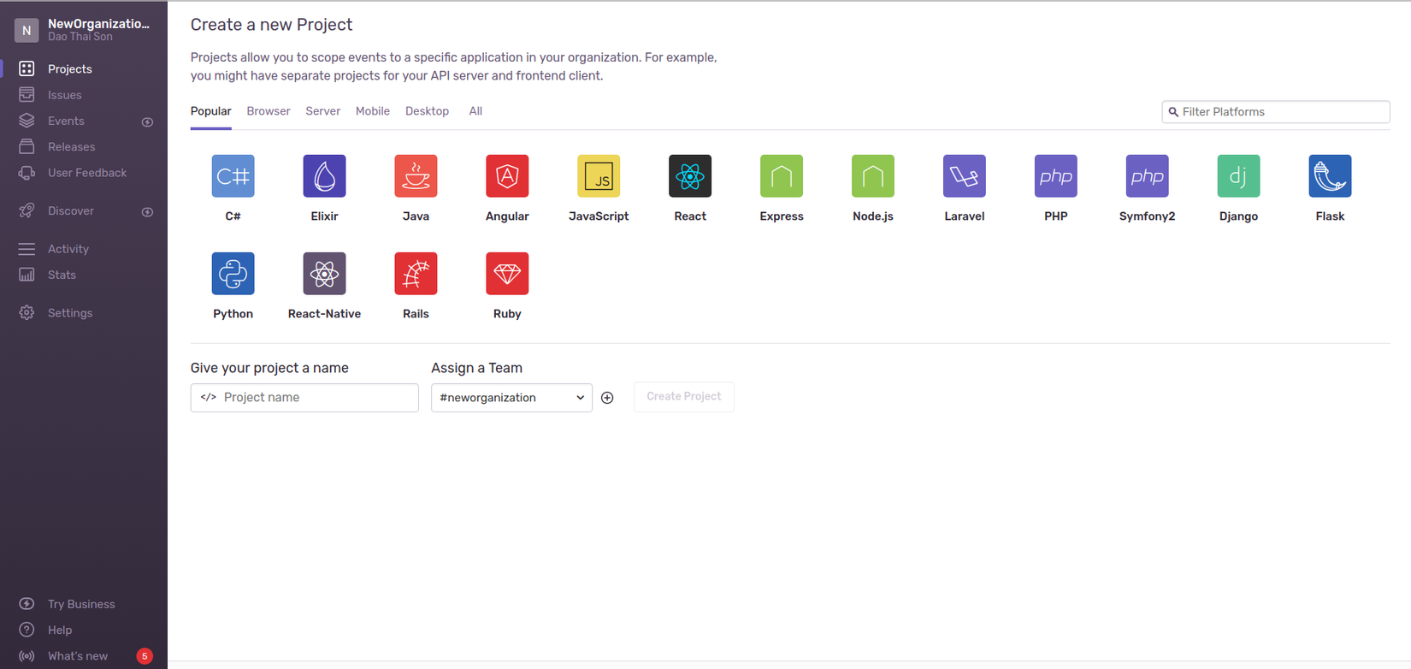
Task: Show the All platforms tab
Action: [475, 111]
